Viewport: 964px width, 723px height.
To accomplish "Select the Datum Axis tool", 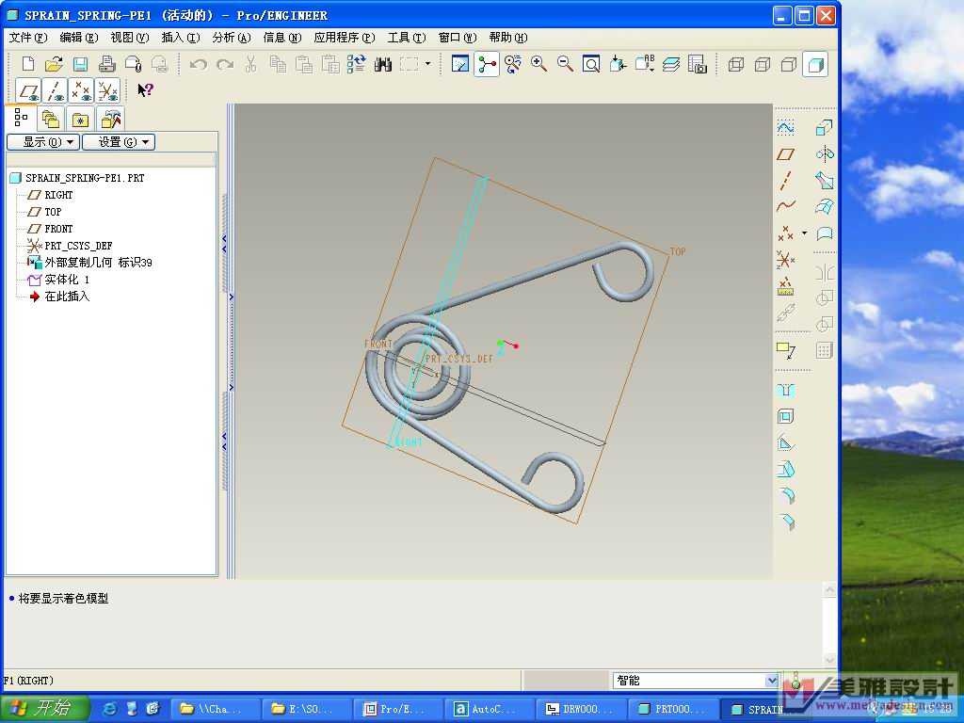I will click(x=786, y=180).
